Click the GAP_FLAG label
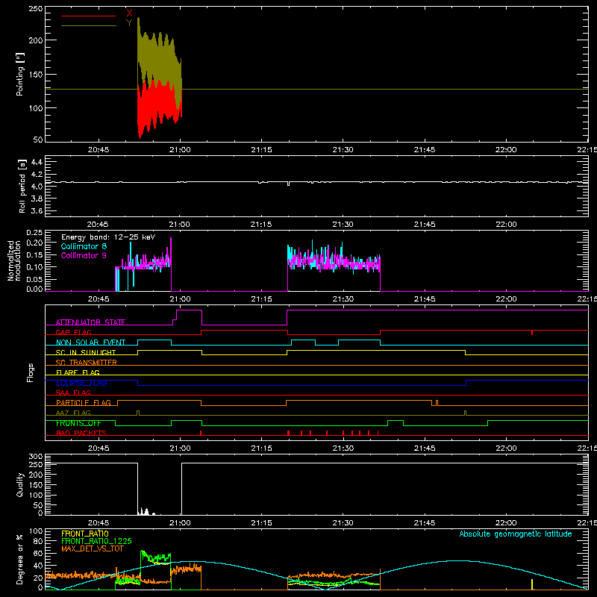 tap(73, 332)
